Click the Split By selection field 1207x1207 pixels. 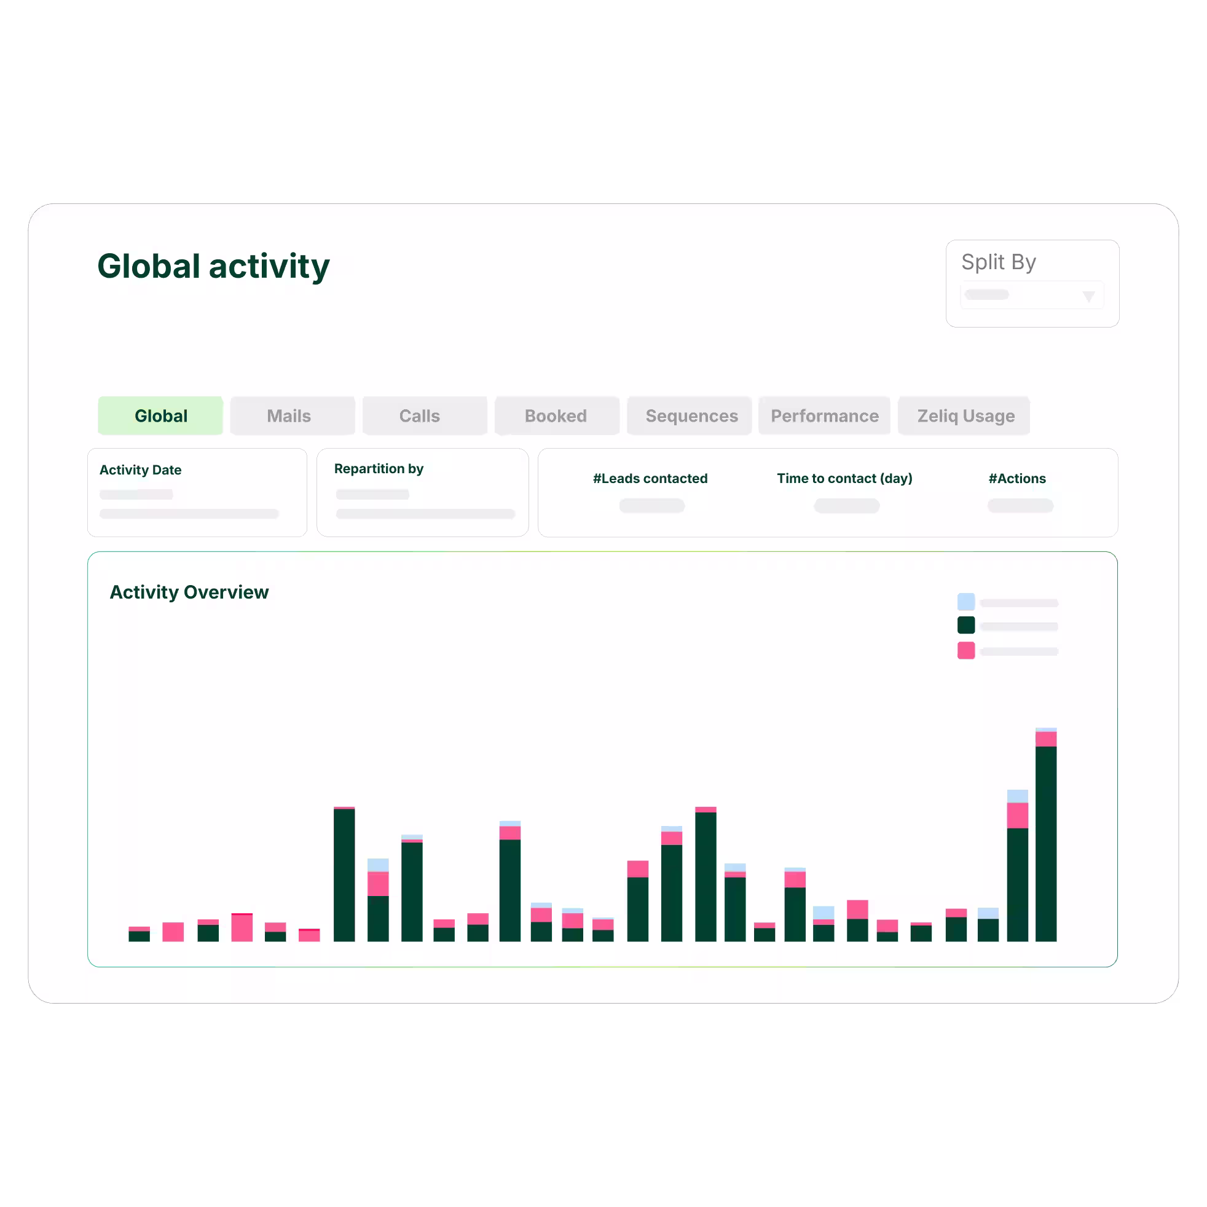1024,296
